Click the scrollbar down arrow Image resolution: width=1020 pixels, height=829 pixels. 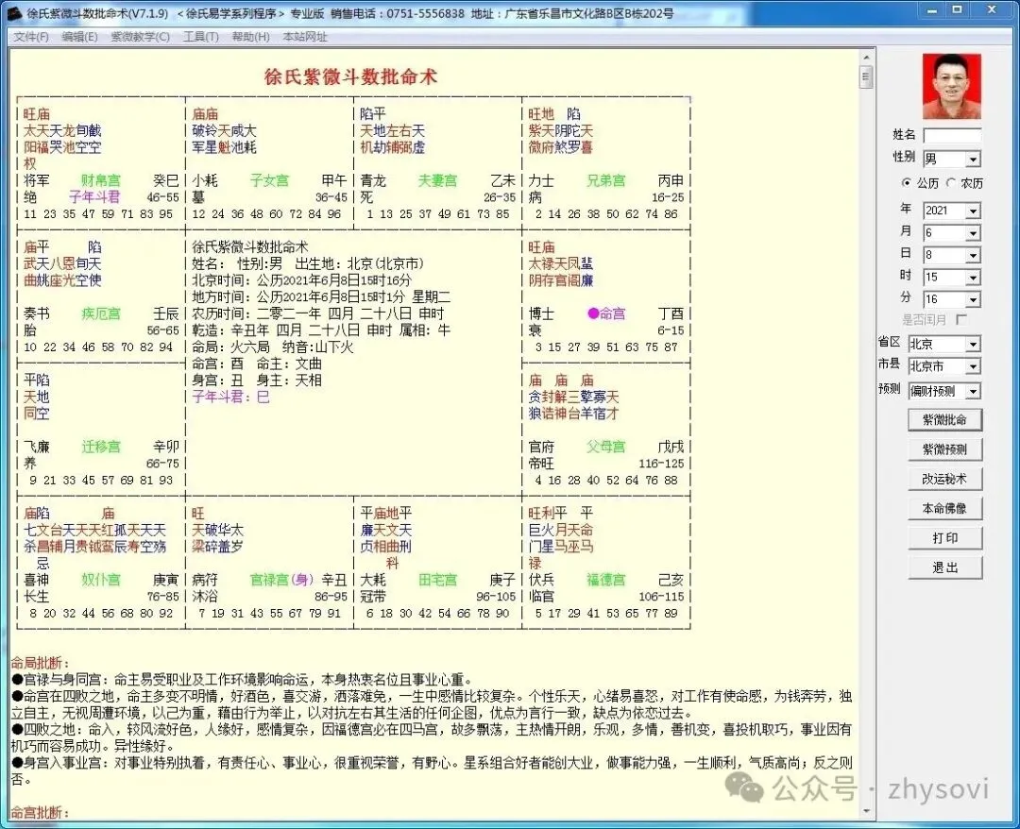point(866,811)
